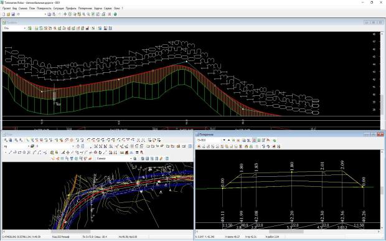This screenshot has width=386, height=241.
Task: Click the rectangle drawing tool in plan toolbar
Action: click(19, 153)
